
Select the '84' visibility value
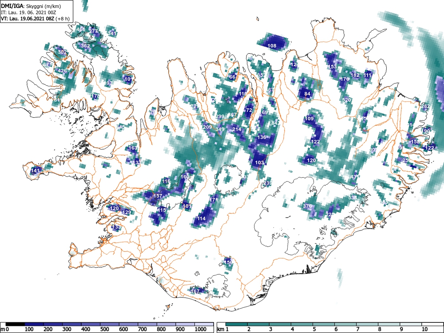point(307,94)
